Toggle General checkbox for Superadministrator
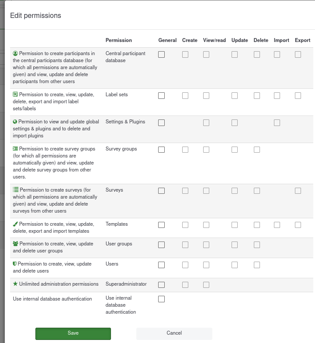315x343 pixels. click(162, 285)
